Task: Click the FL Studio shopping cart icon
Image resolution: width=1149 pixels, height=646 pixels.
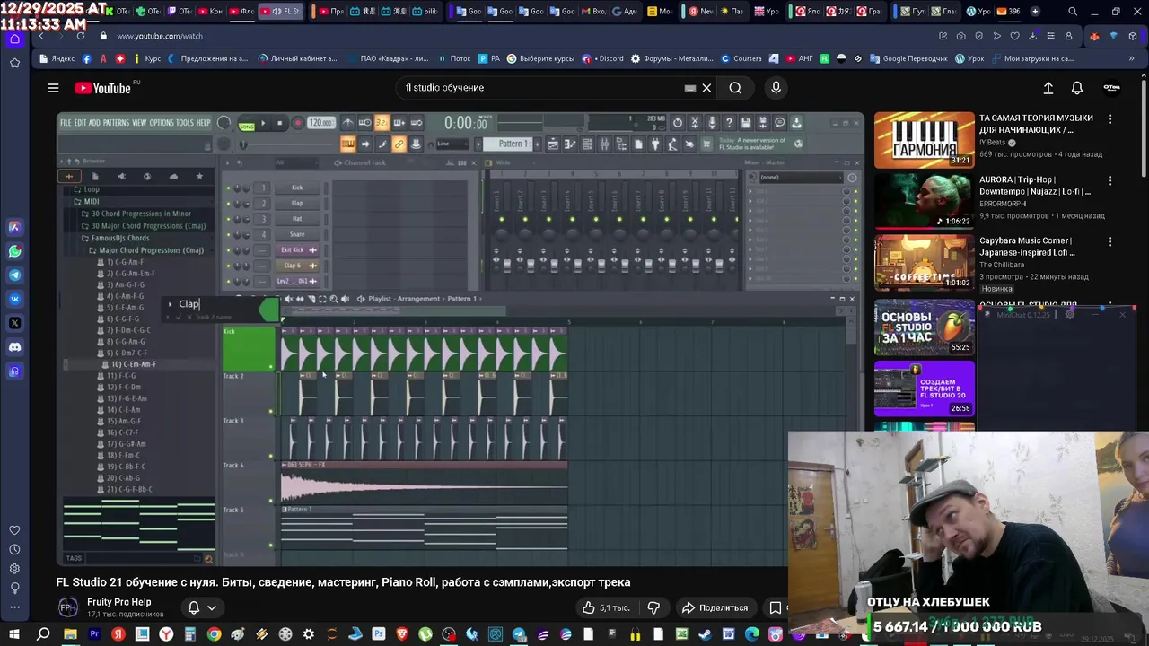Action: 706,144
